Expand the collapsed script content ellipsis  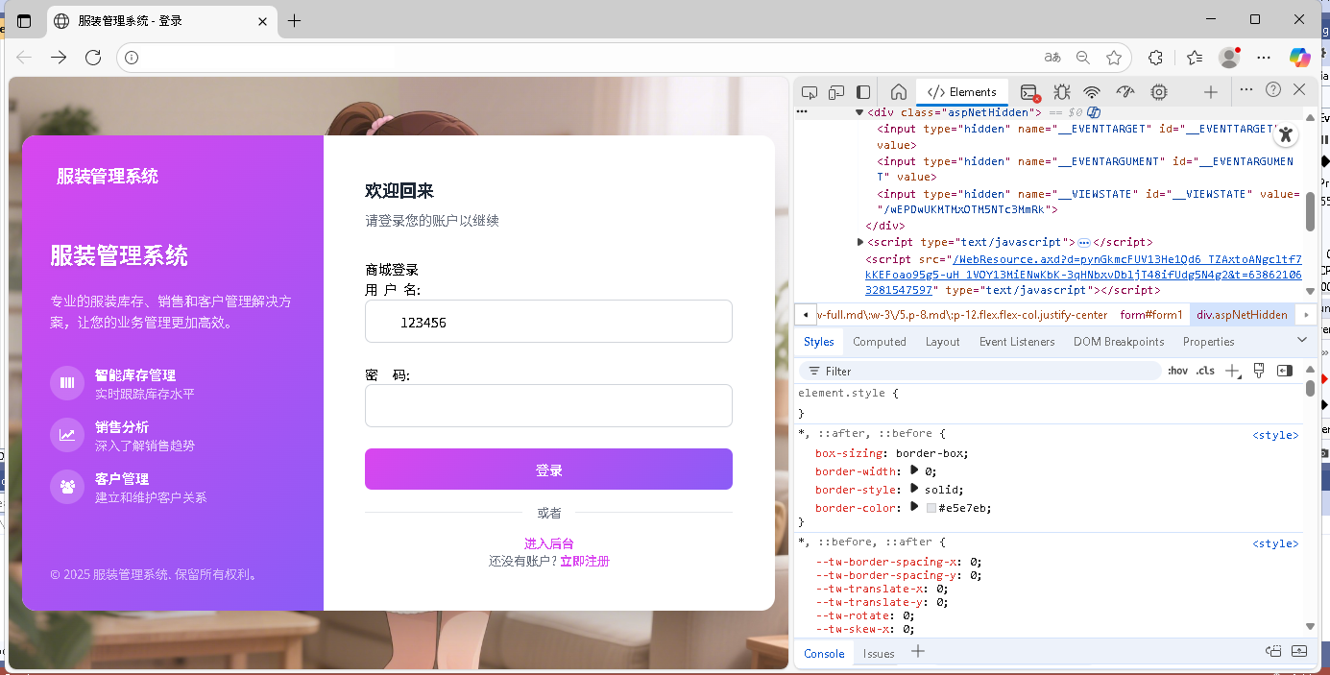[x=1084, y=243]
